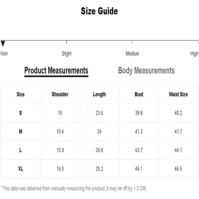Click the measurement disclaimer footnote text
Viewport: 199px width, 199px height.
point(74,188)
